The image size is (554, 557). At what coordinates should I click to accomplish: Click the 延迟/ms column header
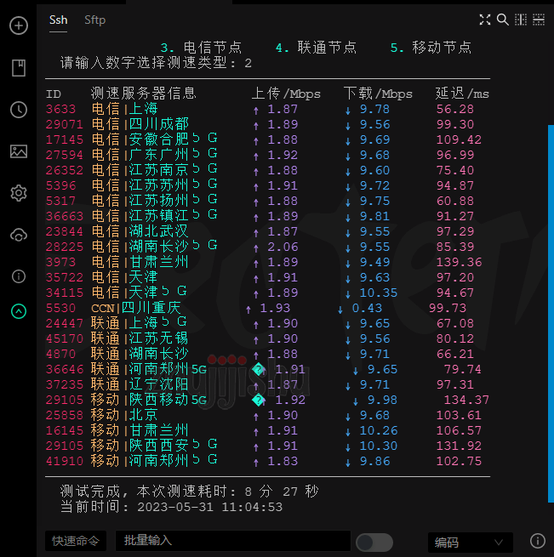pyautogui.click(x=463, y=94)
